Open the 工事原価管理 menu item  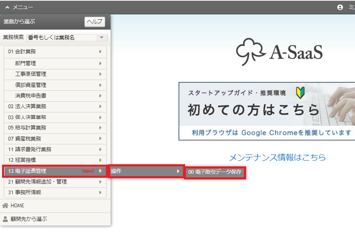pos(55,74)
